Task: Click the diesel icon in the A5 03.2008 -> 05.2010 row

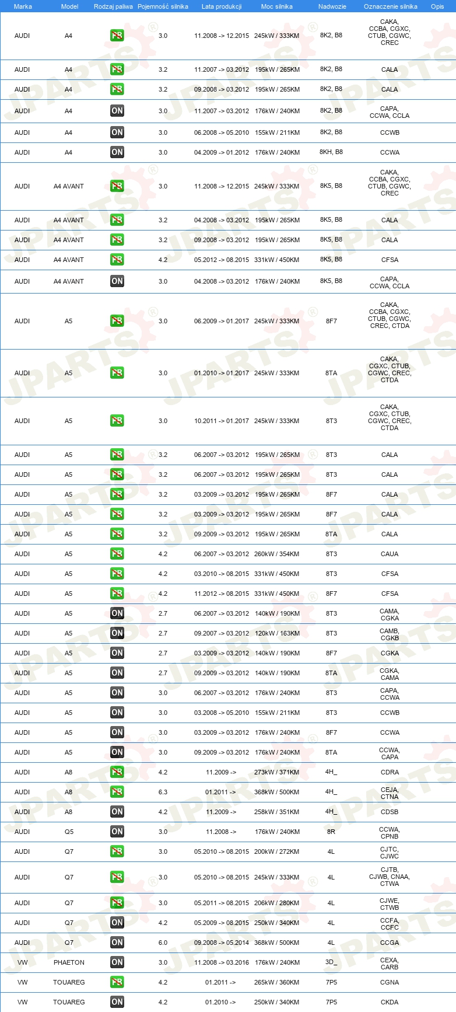Action: pyautogui.click(x=117, y=713)
